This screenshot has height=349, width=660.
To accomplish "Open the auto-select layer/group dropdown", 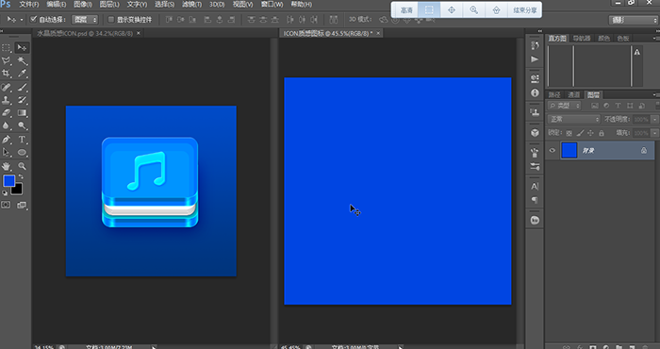I will pos(85,20).
